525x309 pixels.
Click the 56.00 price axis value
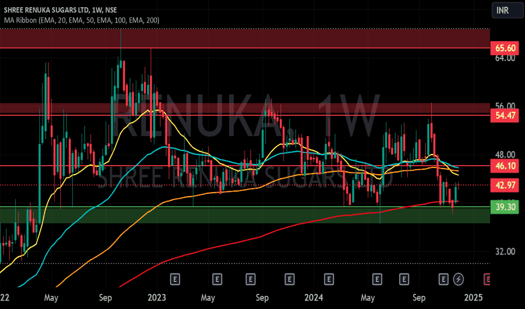(x=505, y=106)
